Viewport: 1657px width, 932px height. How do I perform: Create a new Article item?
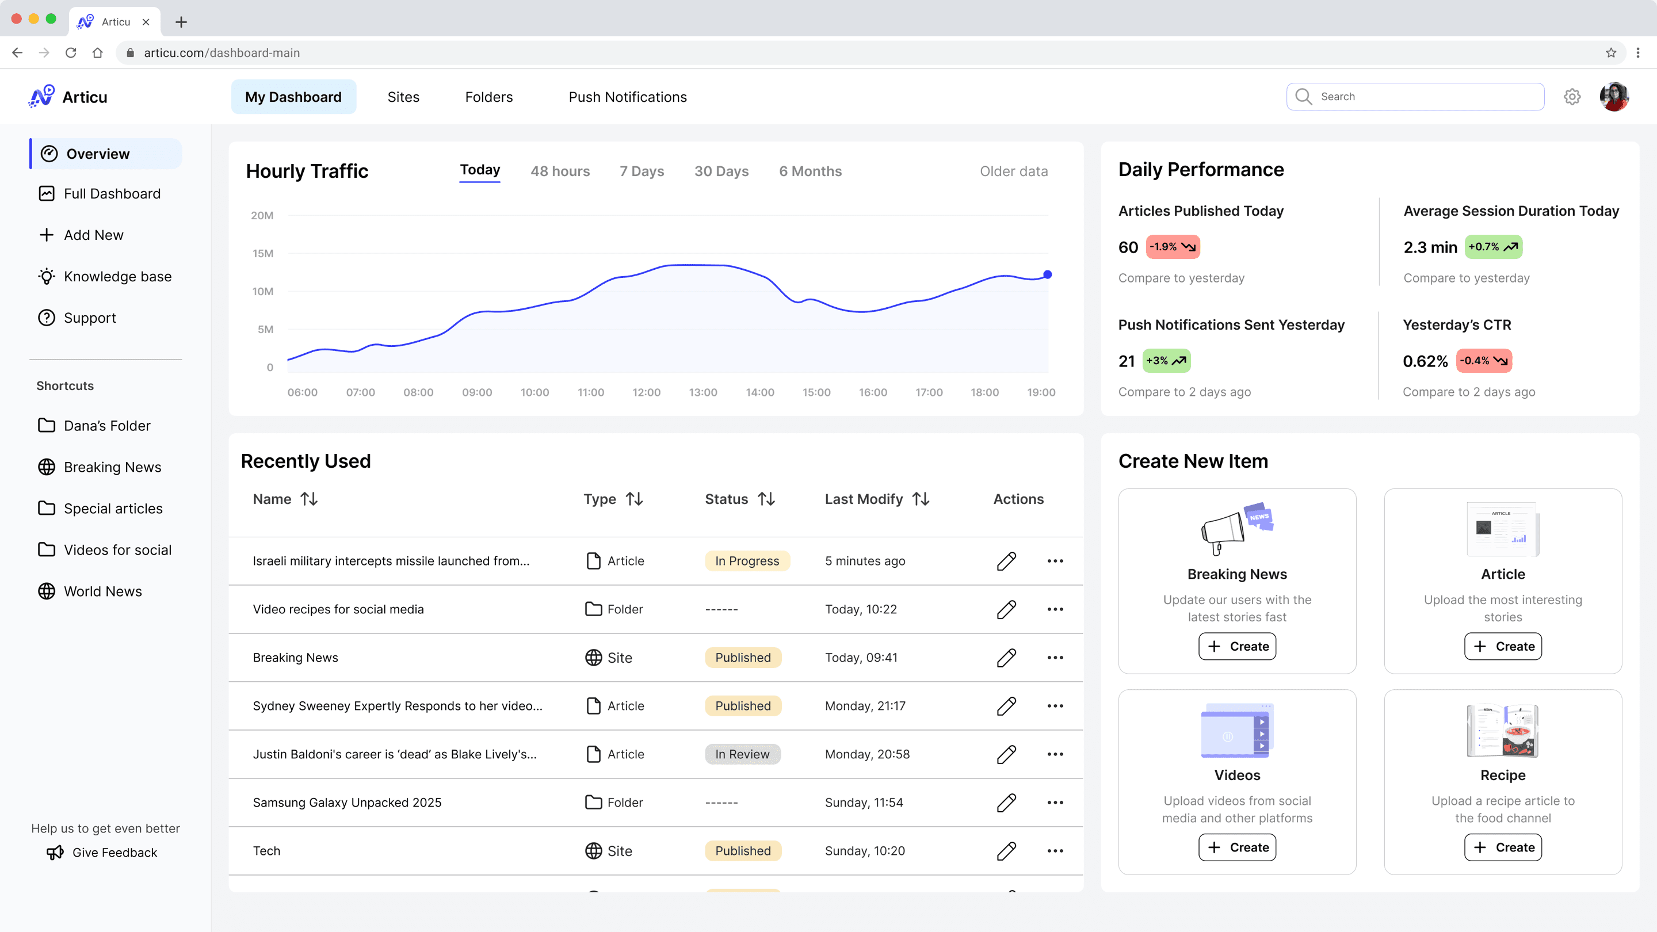pyautogui.click(x=1503, y=647)
